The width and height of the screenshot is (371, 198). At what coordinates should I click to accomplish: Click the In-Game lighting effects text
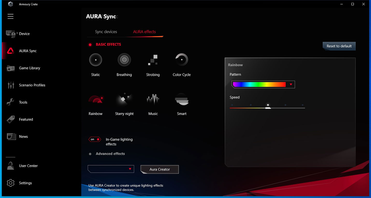119,142
